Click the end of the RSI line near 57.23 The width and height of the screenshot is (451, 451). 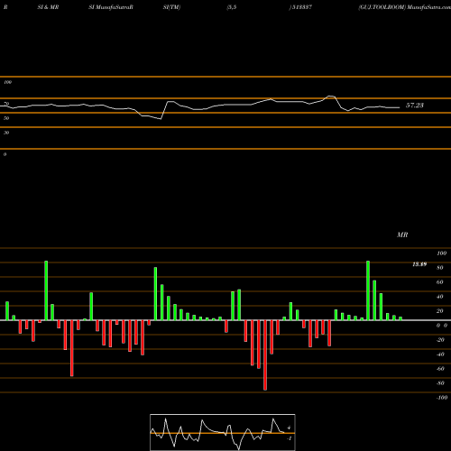tap(399, 107)
